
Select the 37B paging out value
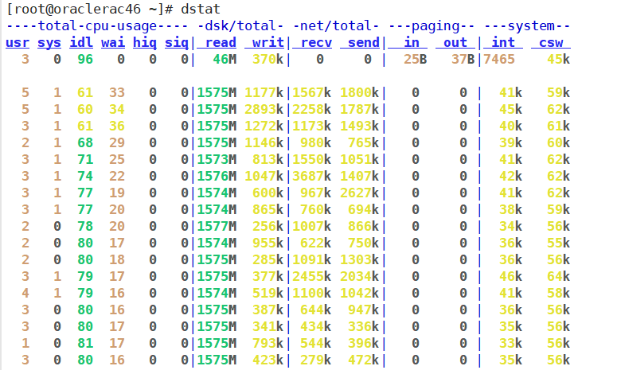click(x=463, y=60)
